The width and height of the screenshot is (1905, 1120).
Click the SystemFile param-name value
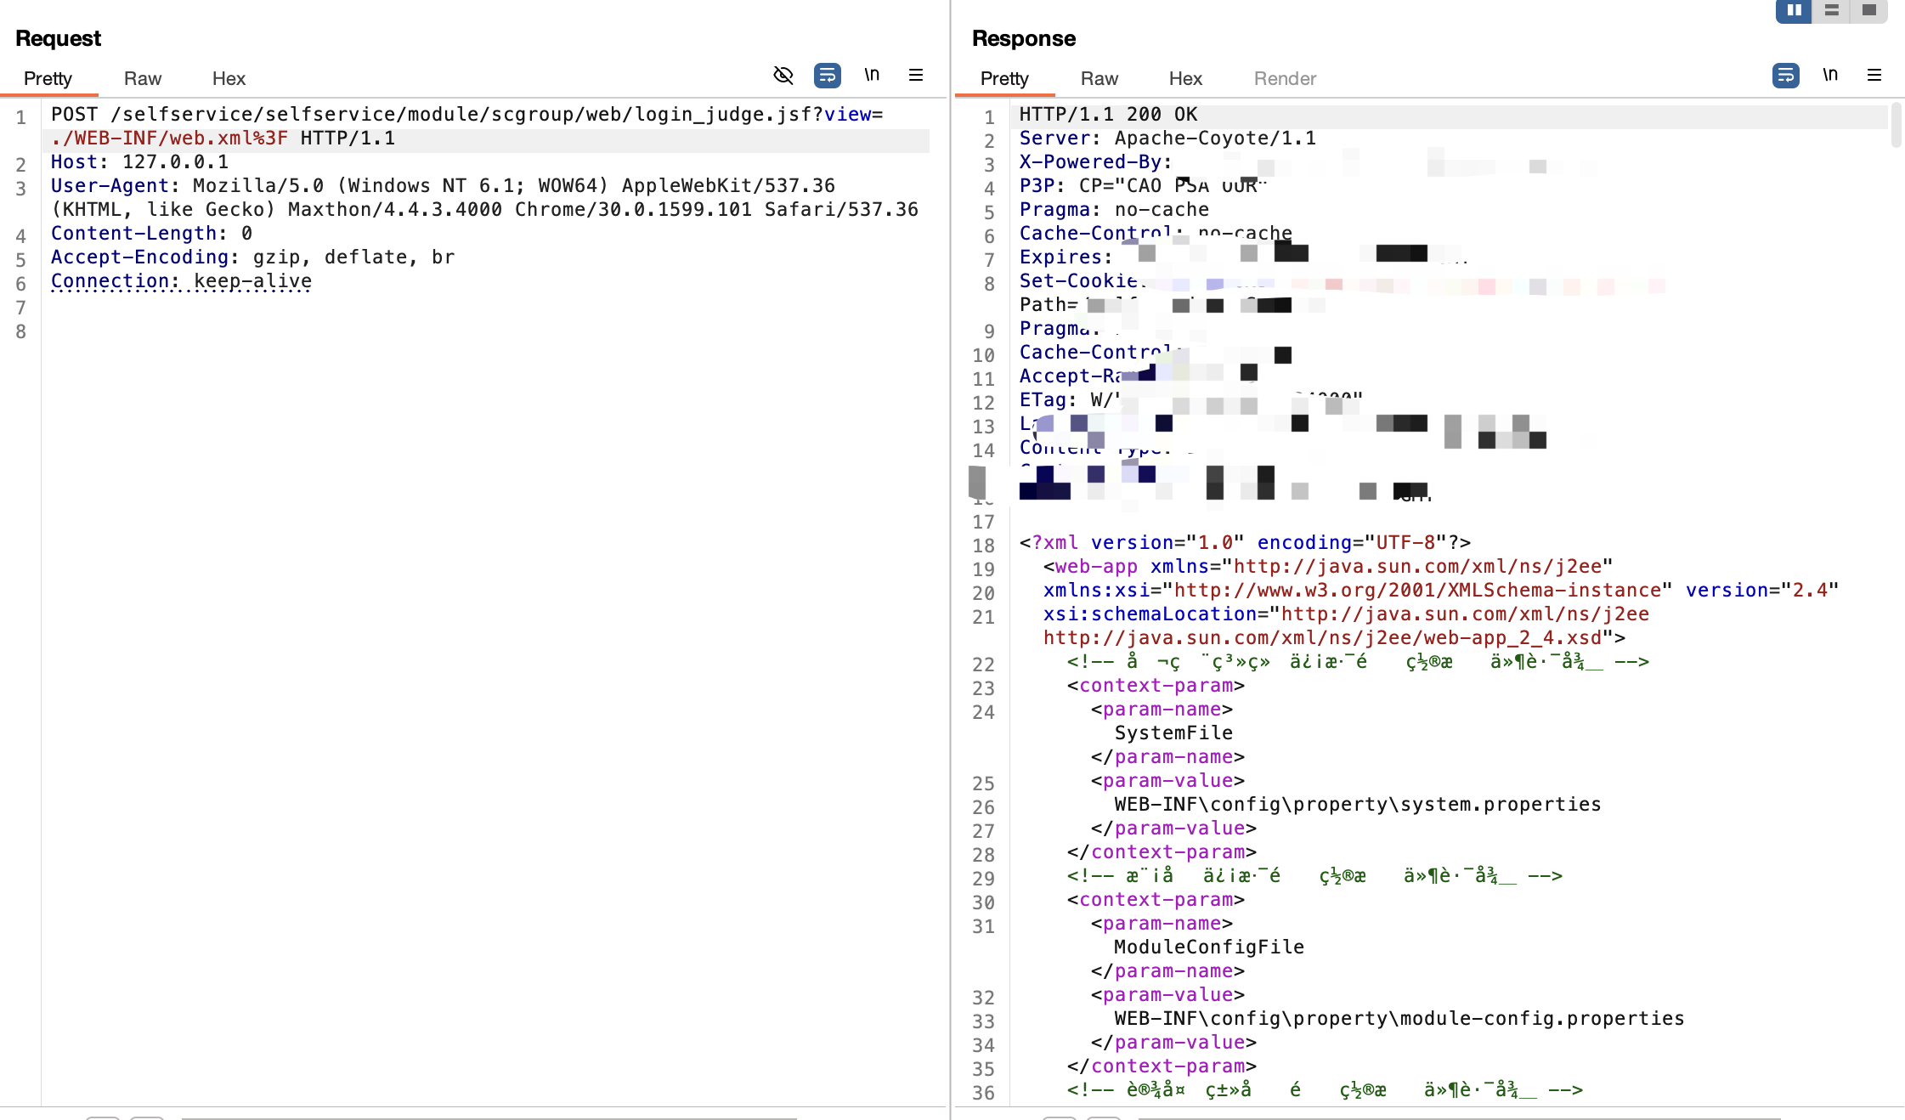(1173, 733)
